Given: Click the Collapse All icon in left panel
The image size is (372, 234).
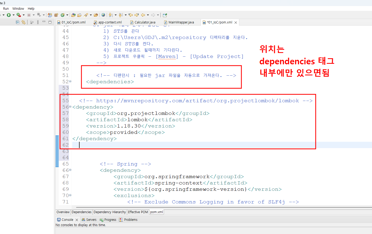Looking at the screenshot, I should tap(17, 22).
